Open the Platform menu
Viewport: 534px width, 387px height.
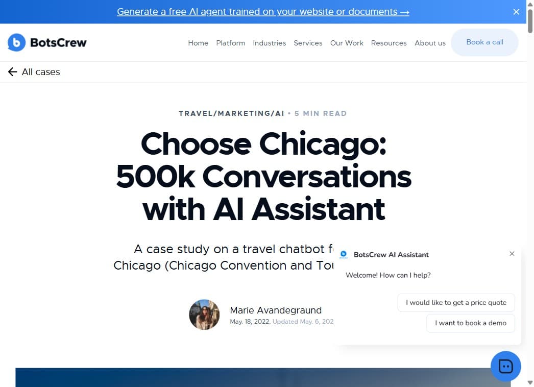[x=230, y=43]
